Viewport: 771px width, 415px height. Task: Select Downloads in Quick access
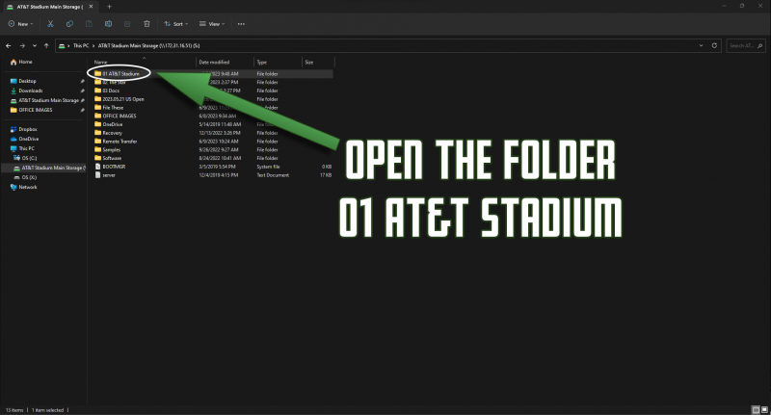pyautogui.click(x=31, y=91)
